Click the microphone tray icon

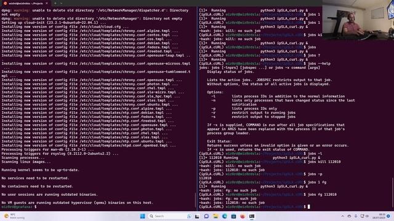[x=356, y=216]
